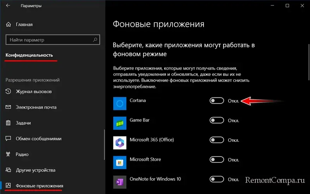The image size is (310, 194).
Task: Click the OneNote for Windows 10 icon
Action: (x=120, y=182)
